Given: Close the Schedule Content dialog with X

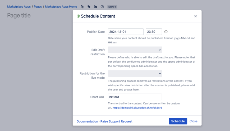Looking at the screenshot, I should coord(195,16).
